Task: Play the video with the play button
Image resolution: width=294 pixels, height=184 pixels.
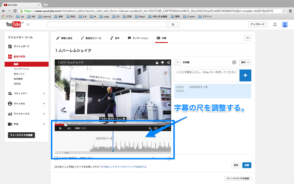Action: [x=60, y=129]
